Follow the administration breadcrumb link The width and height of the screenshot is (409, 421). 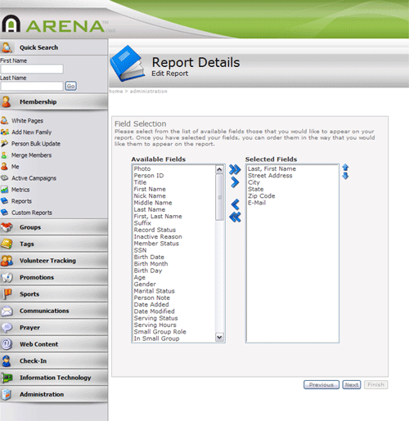pos(148,92)
